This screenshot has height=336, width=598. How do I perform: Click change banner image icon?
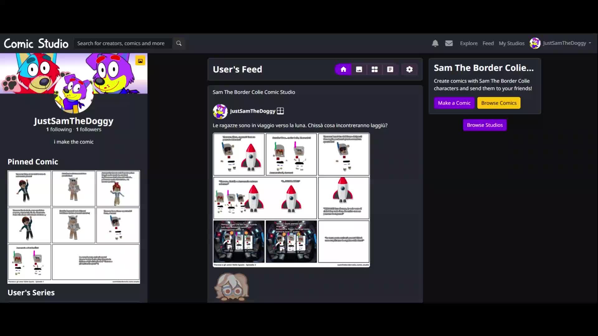pyautogui.click(x=140, y=61)
